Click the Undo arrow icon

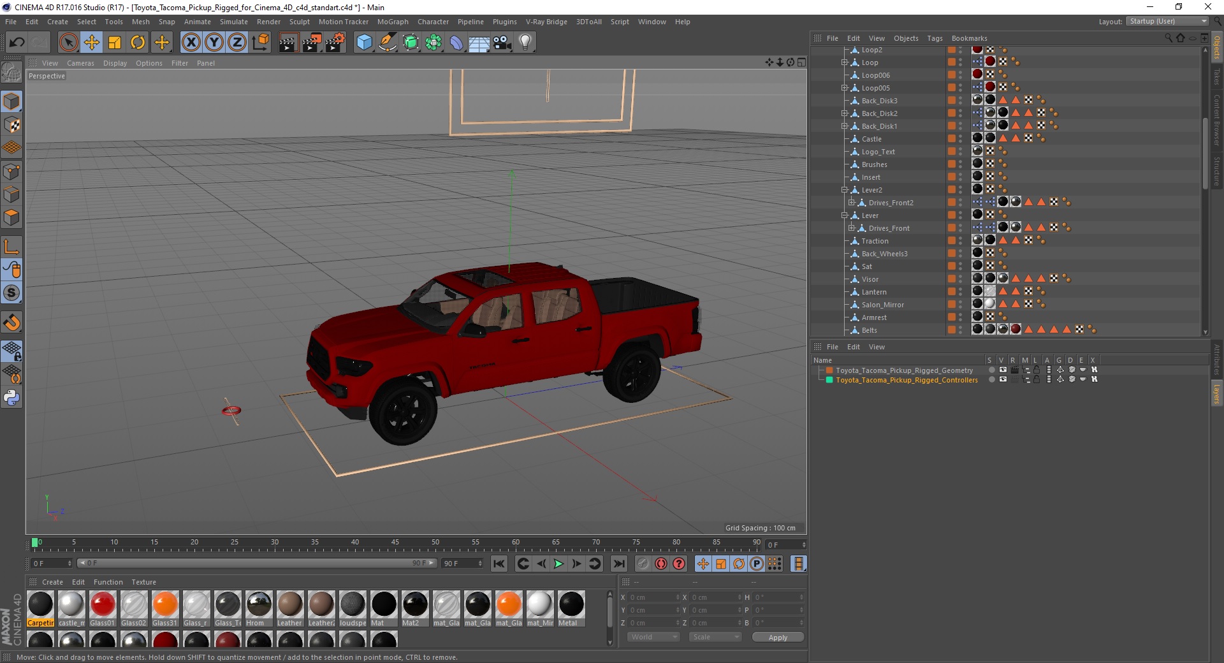17,43
